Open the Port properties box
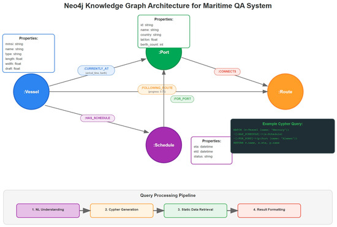337x227 pixels. pyautogui.click(x=164, y=31)
